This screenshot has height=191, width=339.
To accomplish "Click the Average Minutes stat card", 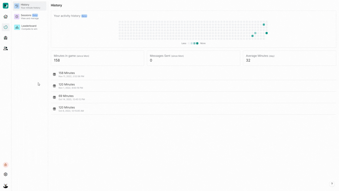I will click(x=289, y=58).
